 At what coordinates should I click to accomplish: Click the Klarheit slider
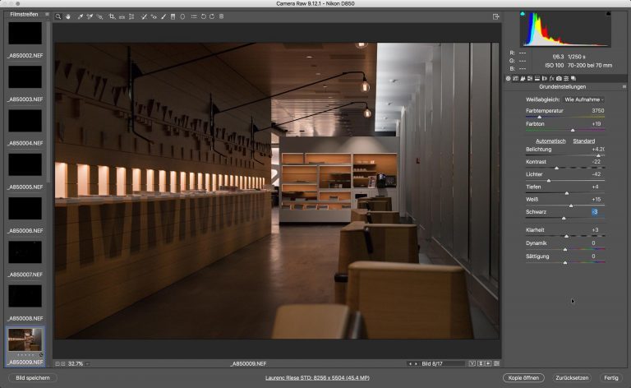[565, 236]
